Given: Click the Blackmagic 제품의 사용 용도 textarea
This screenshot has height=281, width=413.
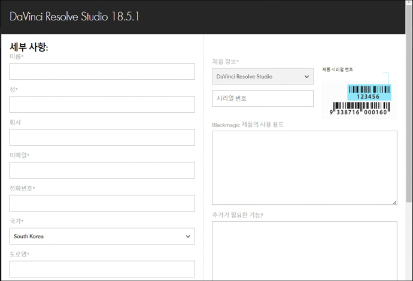Looking at the screenshot, I should (x=305, y=168).
